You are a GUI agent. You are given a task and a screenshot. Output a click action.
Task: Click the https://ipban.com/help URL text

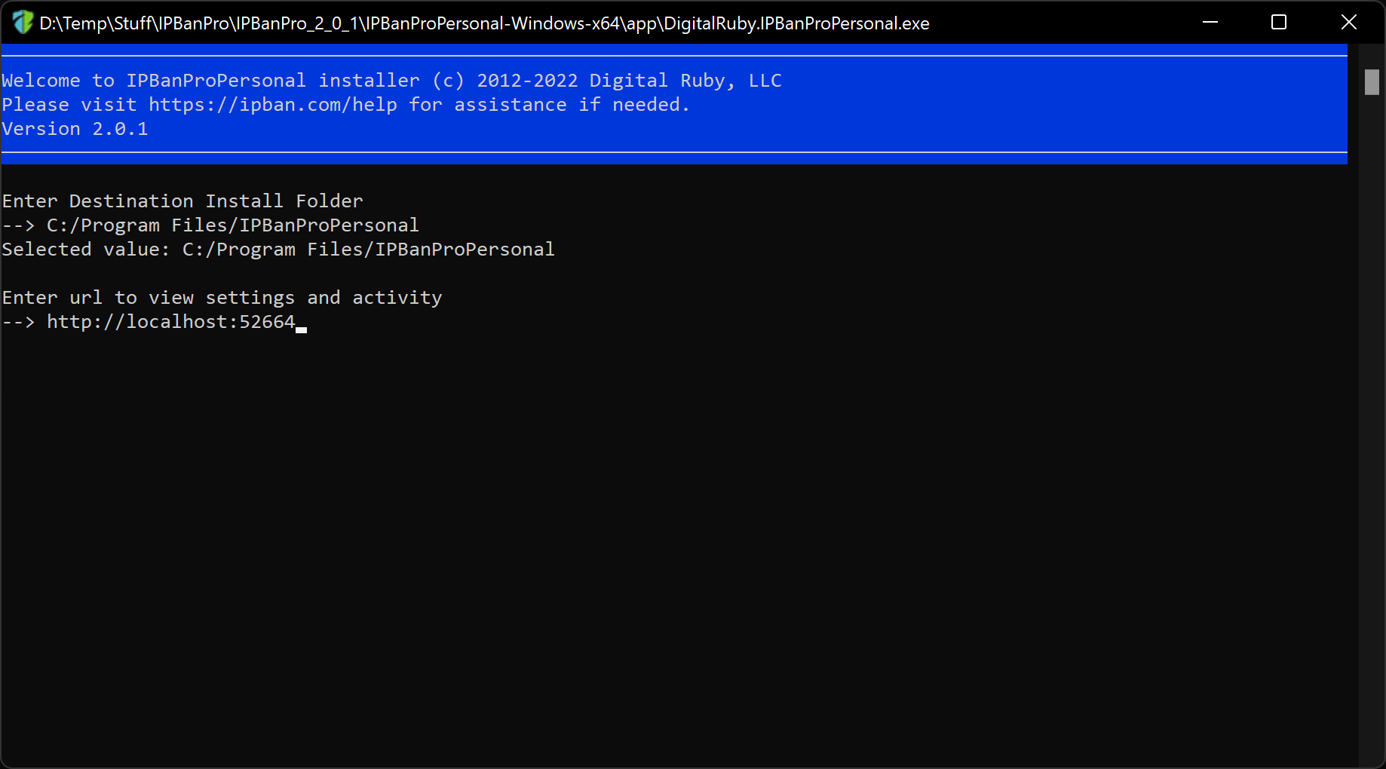[x=273, y=105]
